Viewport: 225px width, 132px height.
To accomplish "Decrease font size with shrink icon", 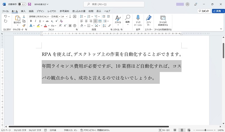I will [x=65, y=26].
